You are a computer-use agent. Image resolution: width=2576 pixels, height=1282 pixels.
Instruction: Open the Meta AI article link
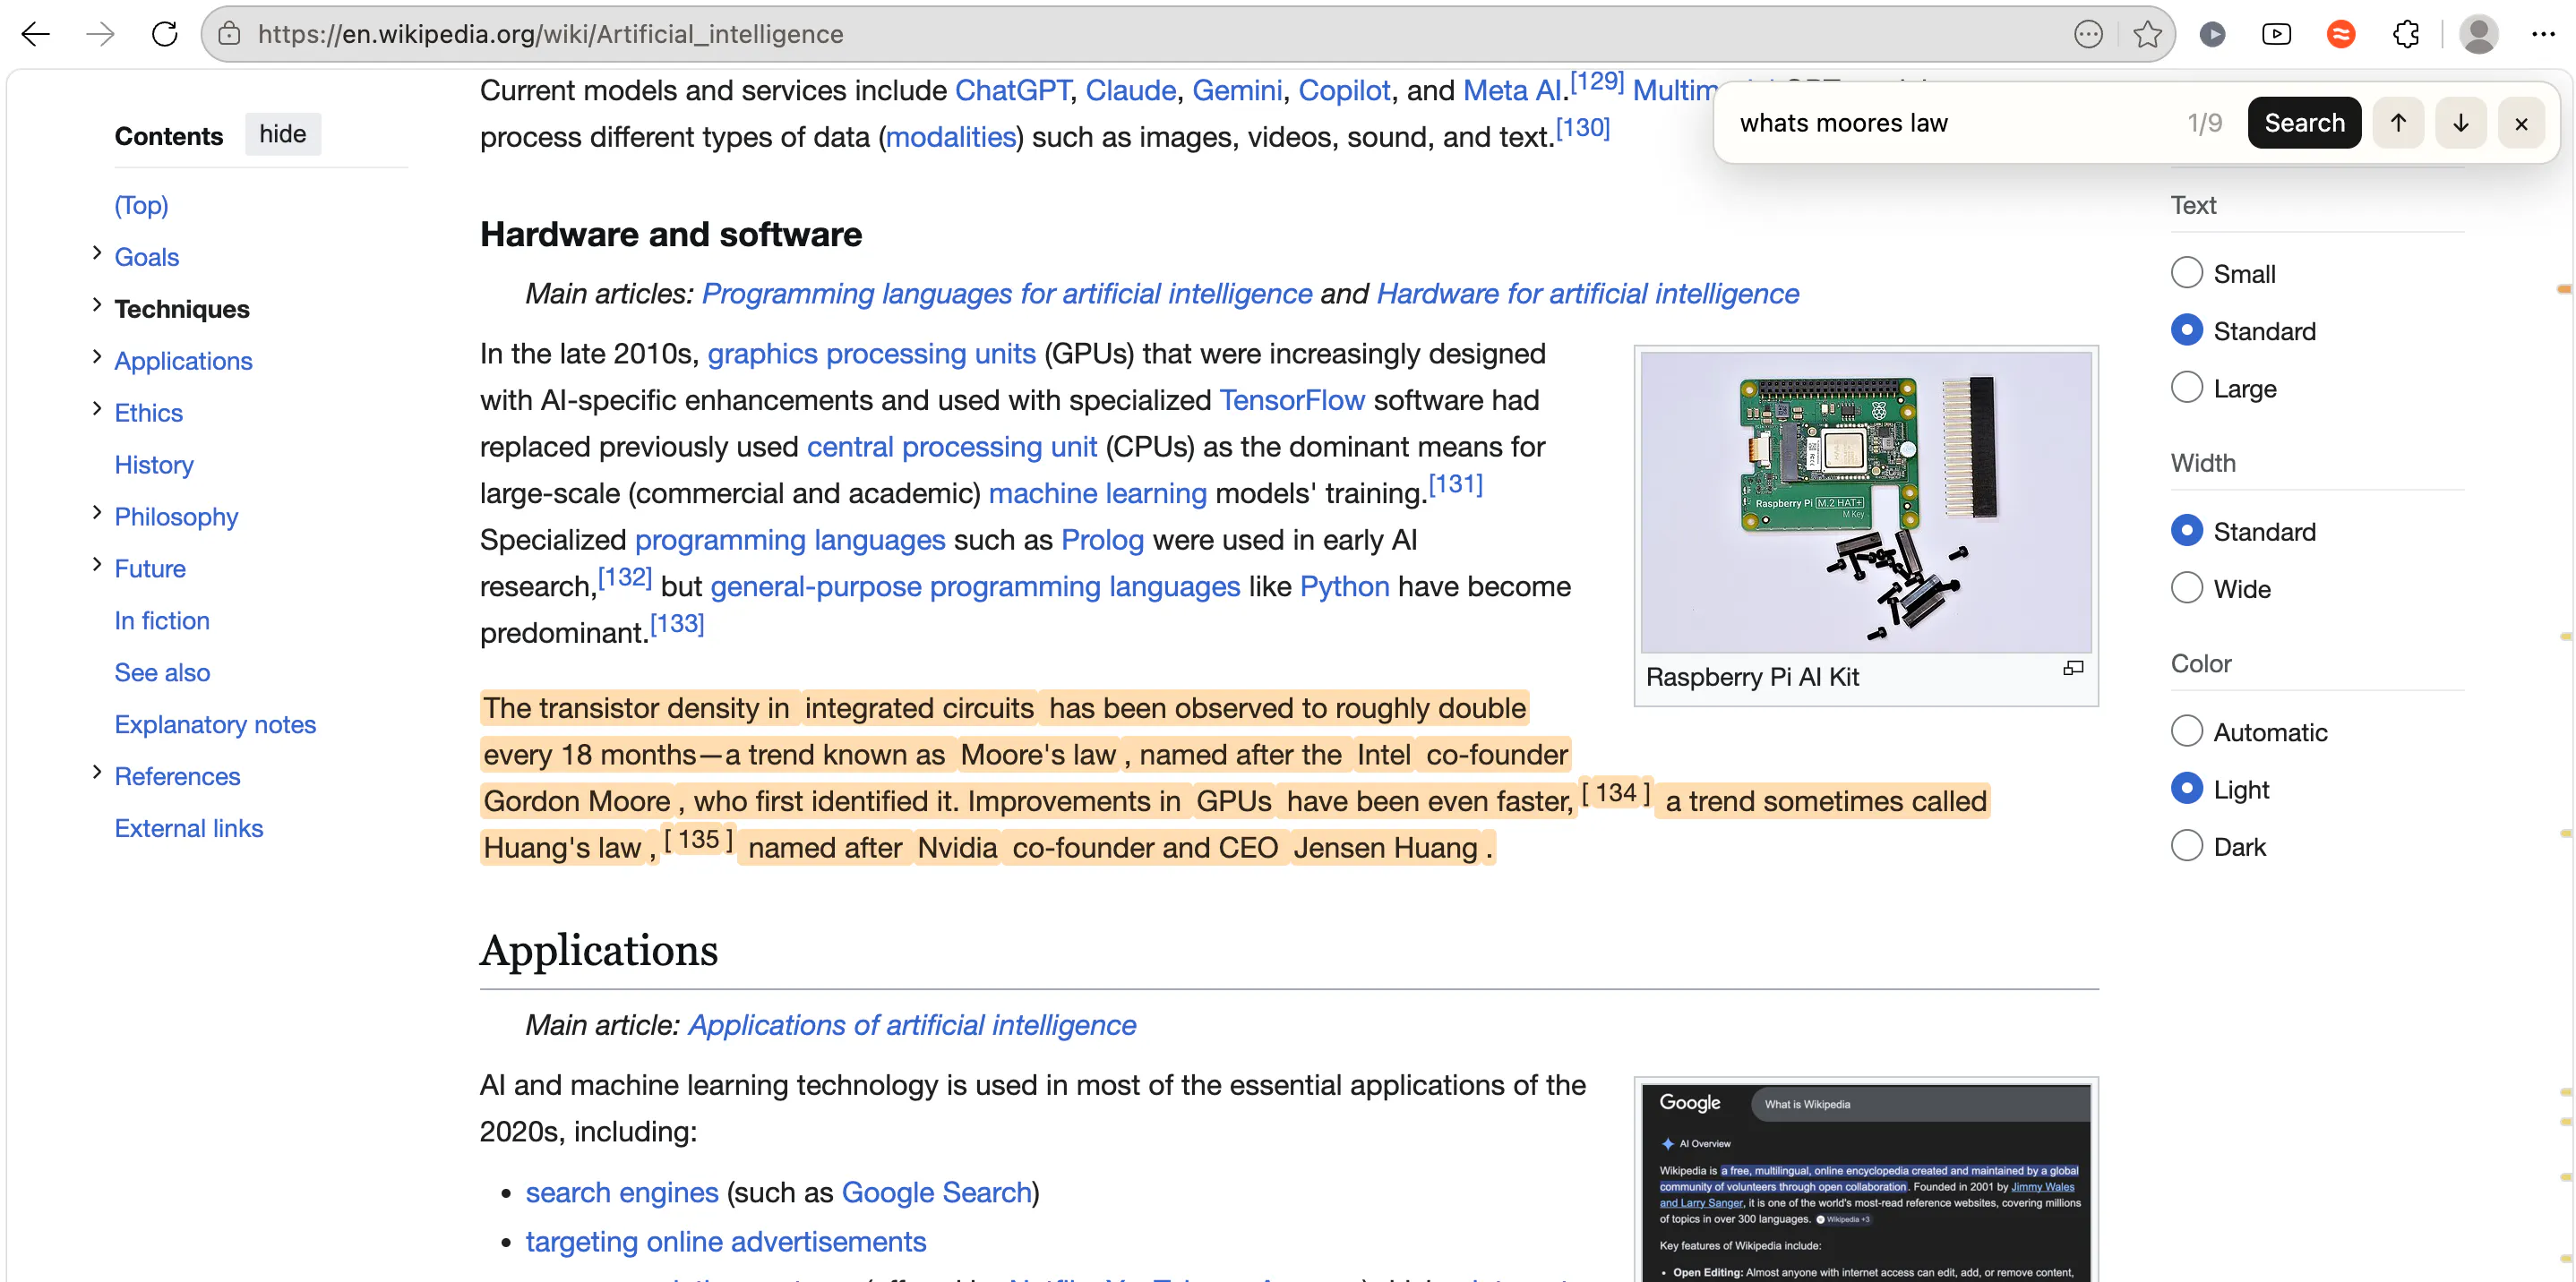point(1512,90)
